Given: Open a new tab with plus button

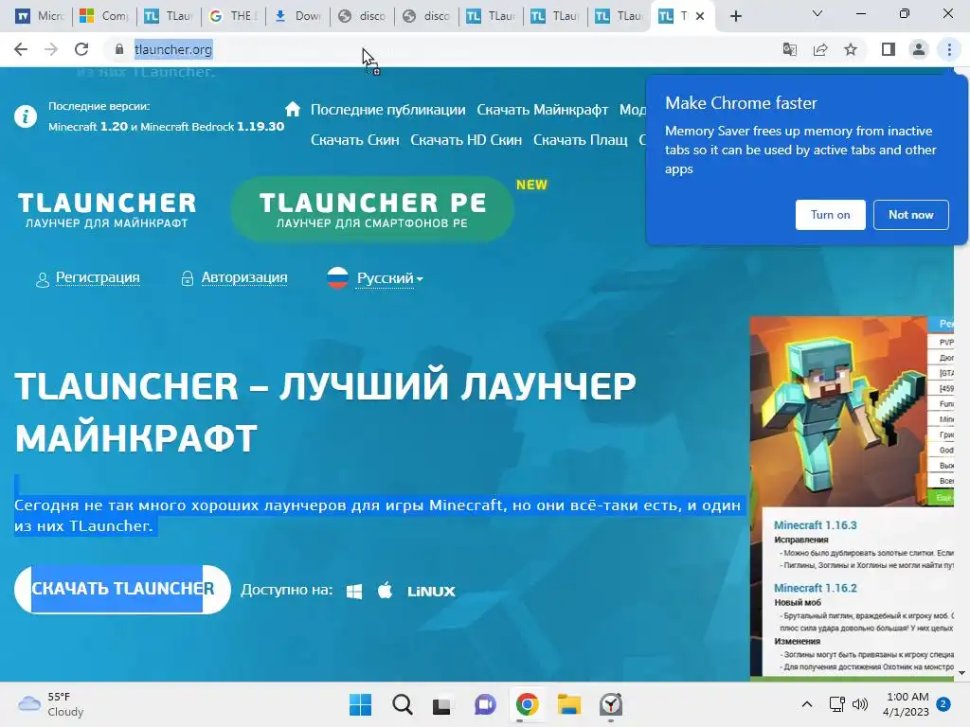Looking at the screenshot, I should [x=735, y=17].
